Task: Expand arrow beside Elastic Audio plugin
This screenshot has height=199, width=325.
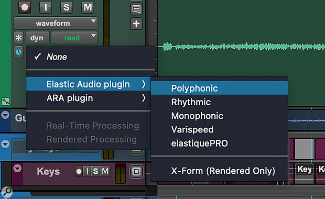Action: 144,84
